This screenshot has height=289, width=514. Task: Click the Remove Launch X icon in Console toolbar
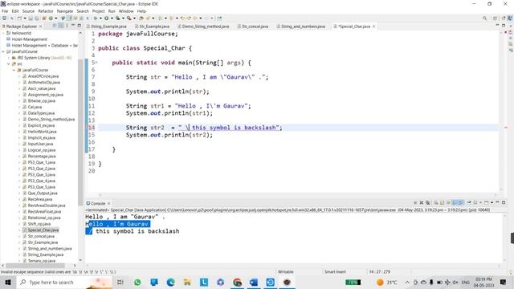tap(422, 203)
